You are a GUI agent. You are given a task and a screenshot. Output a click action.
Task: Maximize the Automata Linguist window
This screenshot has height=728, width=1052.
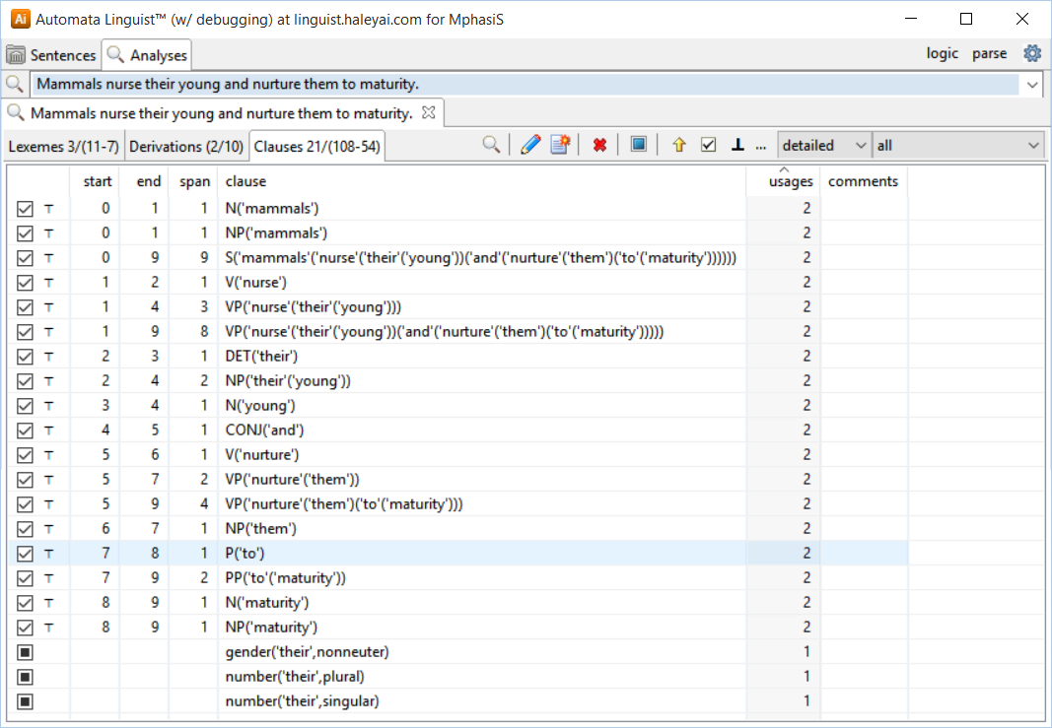click(x=966, y=19)
